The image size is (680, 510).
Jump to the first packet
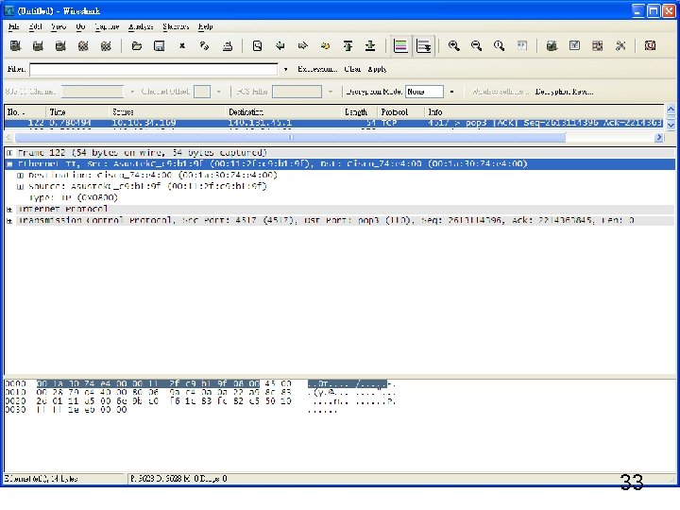[x=348, y=45]
